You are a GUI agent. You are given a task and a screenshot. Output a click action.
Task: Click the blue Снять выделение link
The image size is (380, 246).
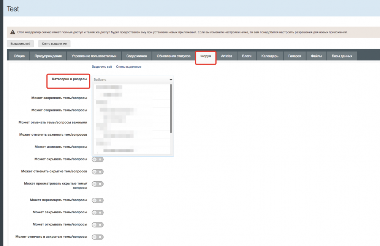128,67
